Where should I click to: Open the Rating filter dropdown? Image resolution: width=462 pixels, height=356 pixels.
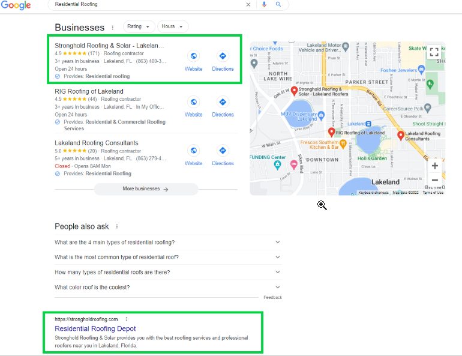pos(139,26)
